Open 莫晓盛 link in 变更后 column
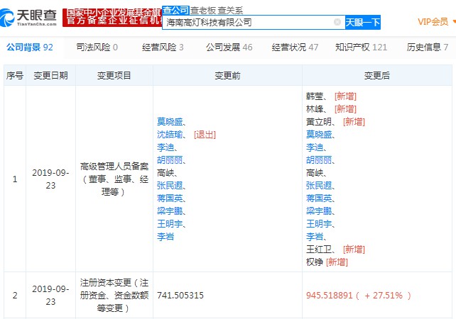The width and height of the screenshot is (456, 319). [319, 135]
